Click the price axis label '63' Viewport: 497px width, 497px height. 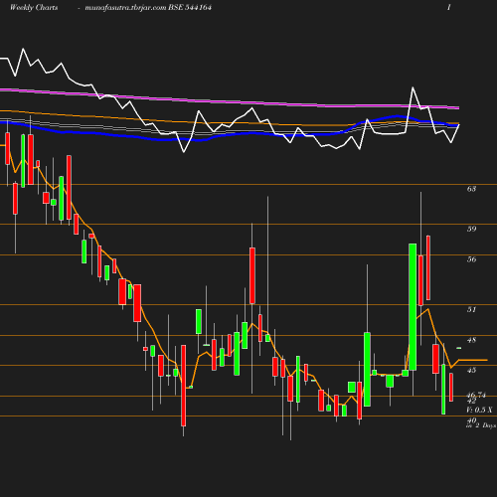pyautogui.click(x=471, y=189)
